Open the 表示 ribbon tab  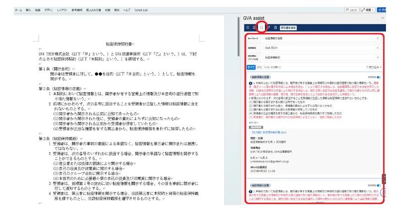[x=116, y=10]
